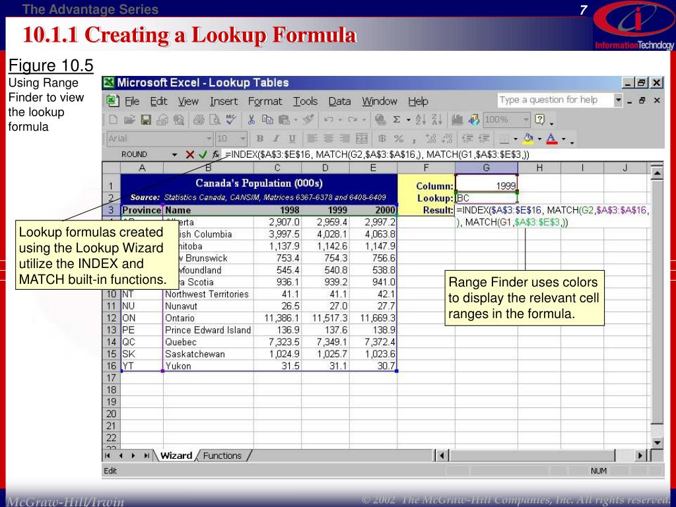Open the Edit menu
This screenshot has width=676, height=507.
click(158, 101)
